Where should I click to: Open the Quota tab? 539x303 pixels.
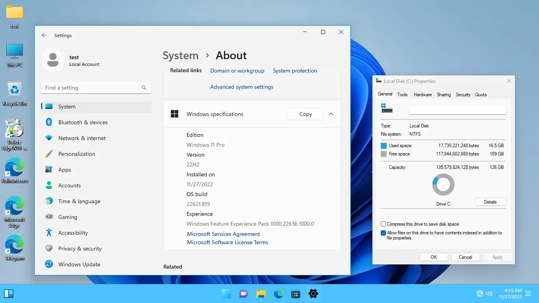pyautogui.click(x=481, y=95)
